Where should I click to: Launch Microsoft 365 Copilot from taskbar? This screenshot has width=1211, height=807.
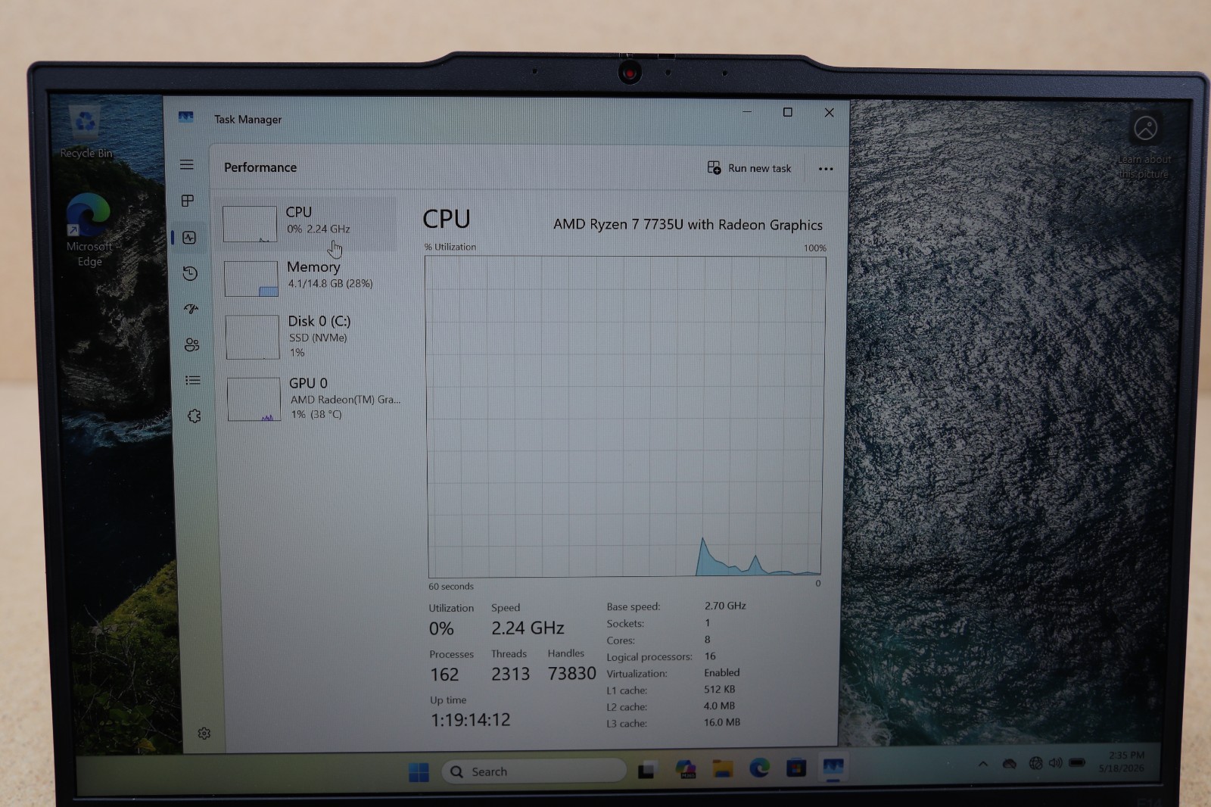686,770
